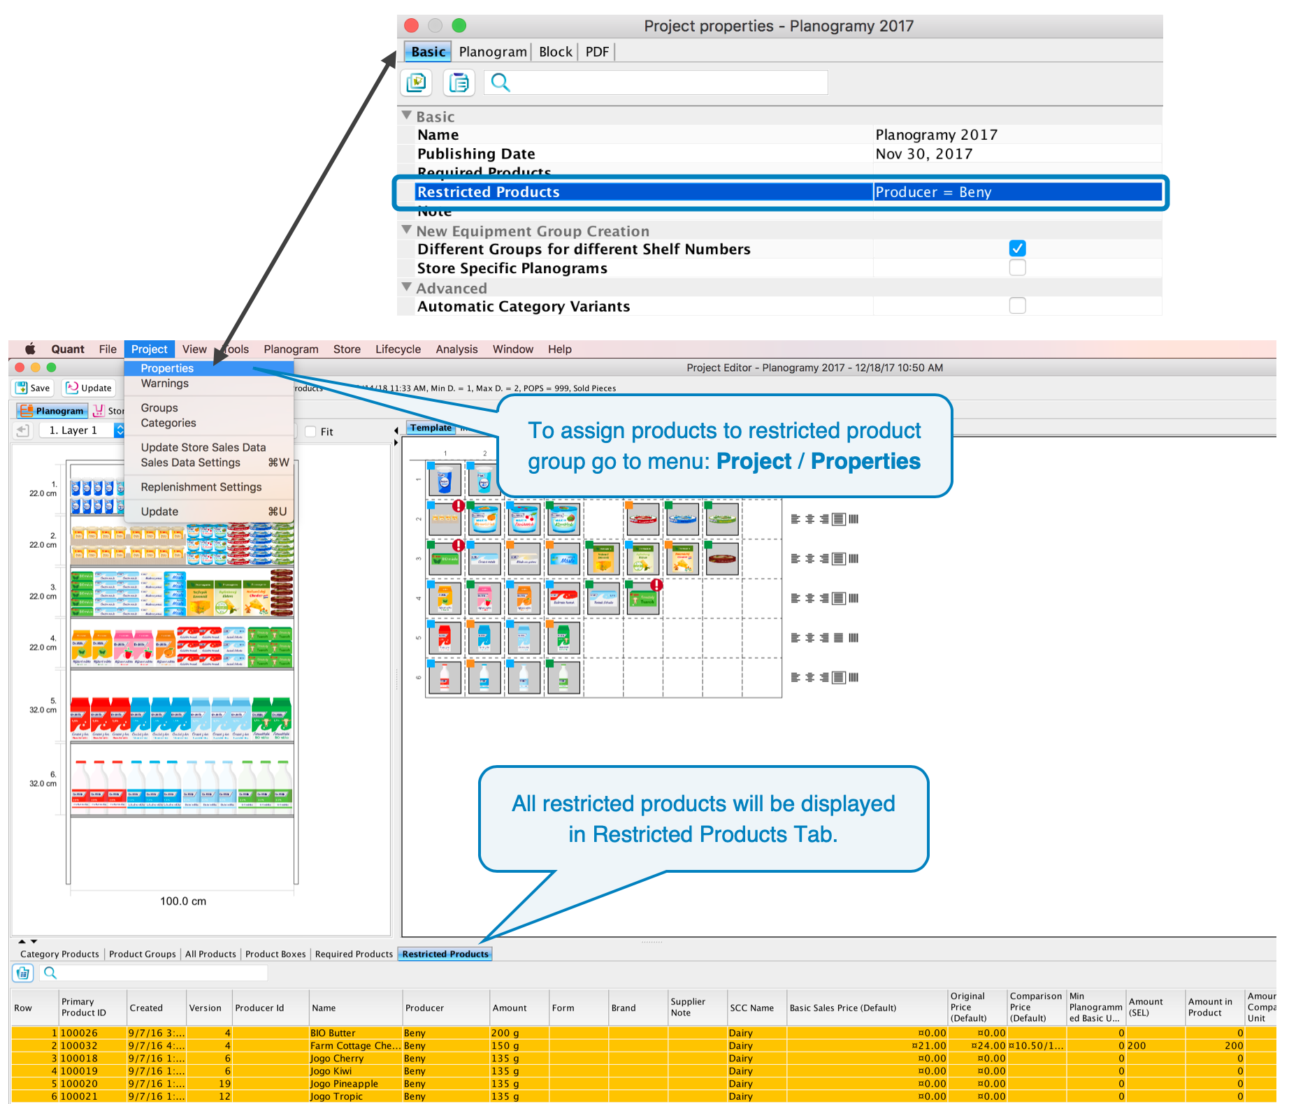
Task: Click the Save toolbar button in Project Editor
Action: click(x=33, y=388)
